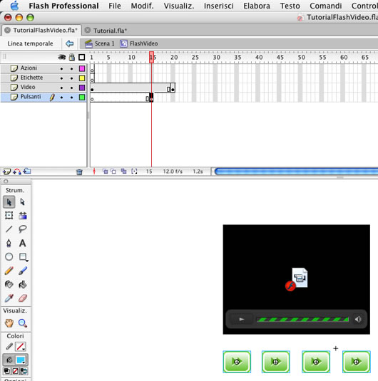The height and width of the screenshot is (381, 378).
Task: Select the Free Transform tool
Action: (x=9, y=215)
